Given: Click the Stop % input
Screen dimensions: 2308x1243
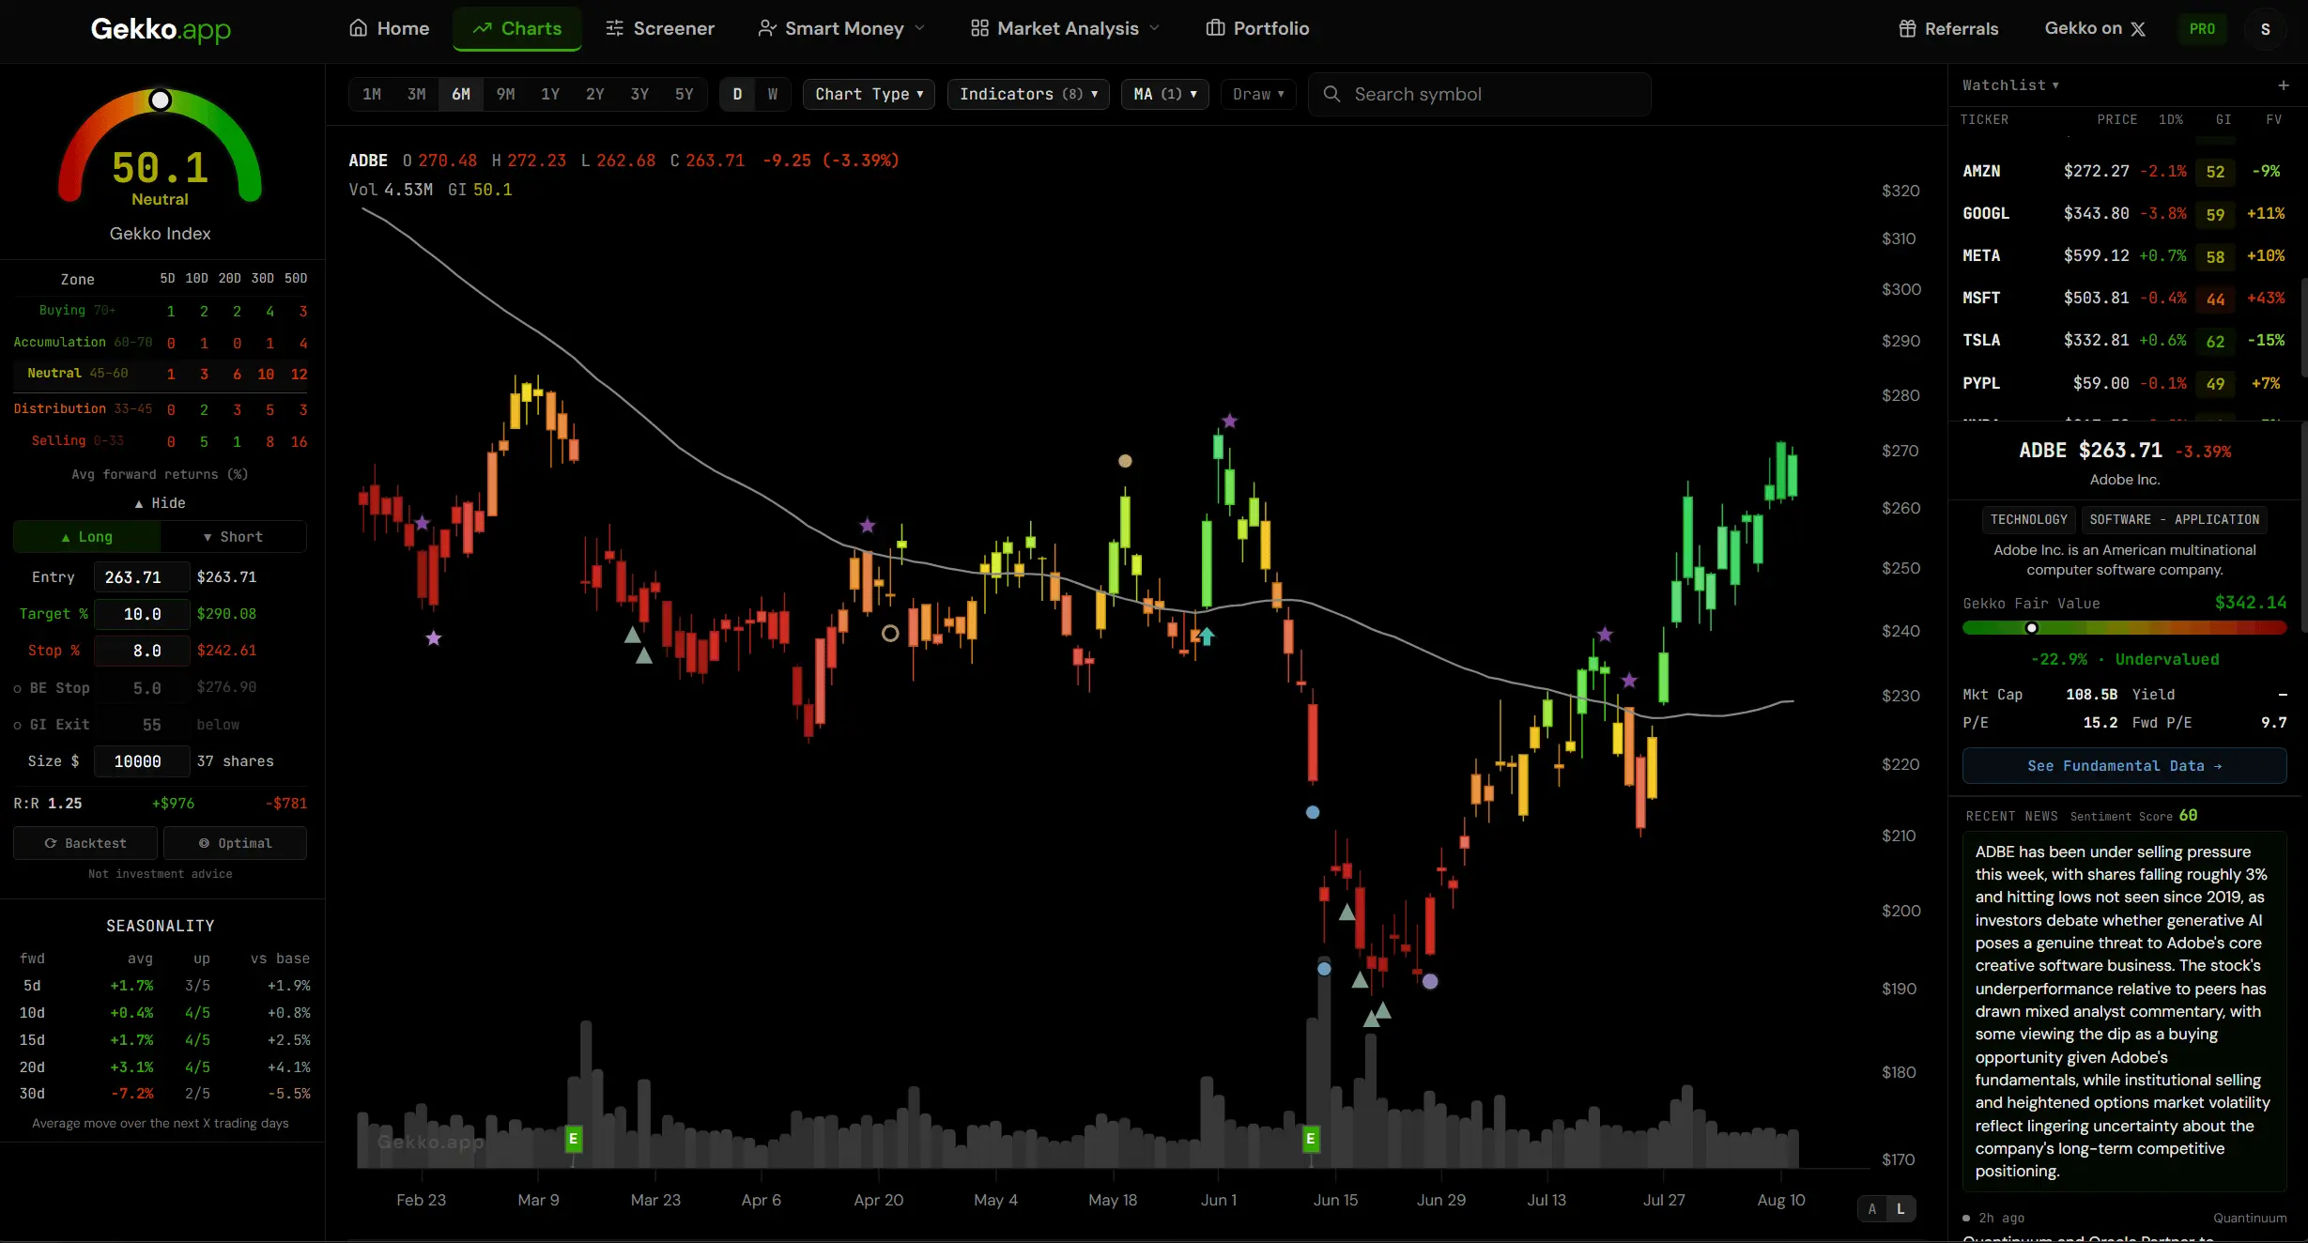Looking at the screenshot, I should pyautogui.click(x=142, y=651).
